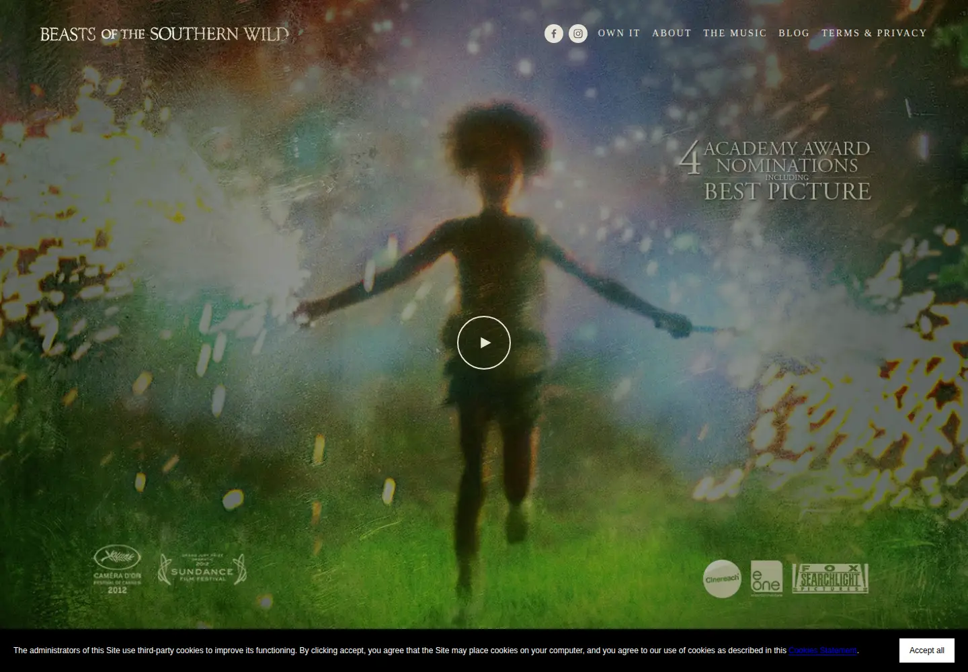Go to the ABOUT page

[672, 33]
